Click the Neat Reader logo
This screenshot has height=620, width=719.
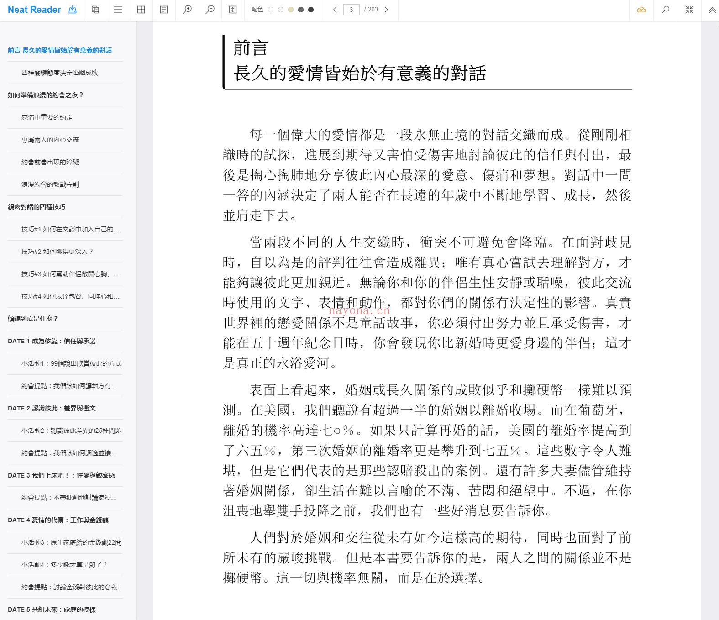(34, 10)
